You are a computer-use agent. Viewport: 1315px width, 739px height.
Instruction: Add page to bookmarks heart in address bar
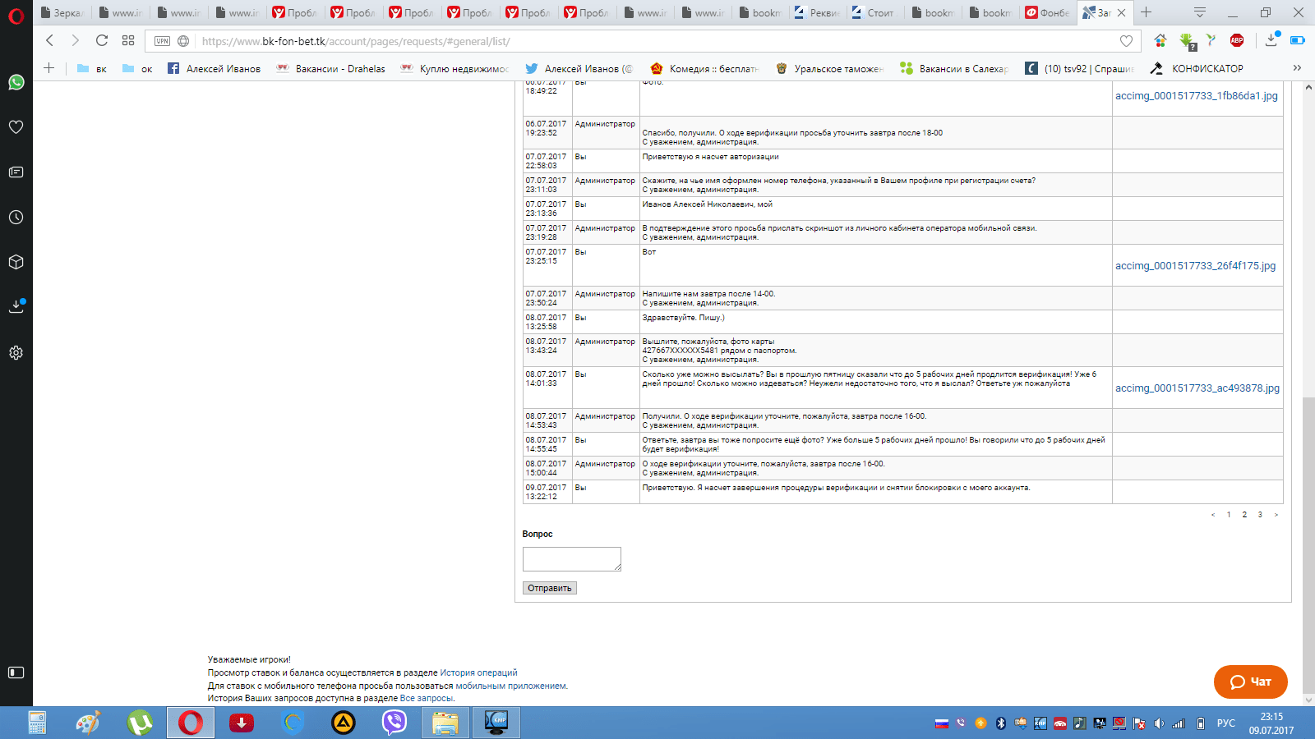point(1126,41)
